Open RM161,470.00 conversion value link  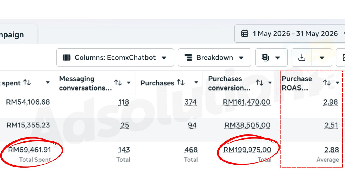point(246,102)
